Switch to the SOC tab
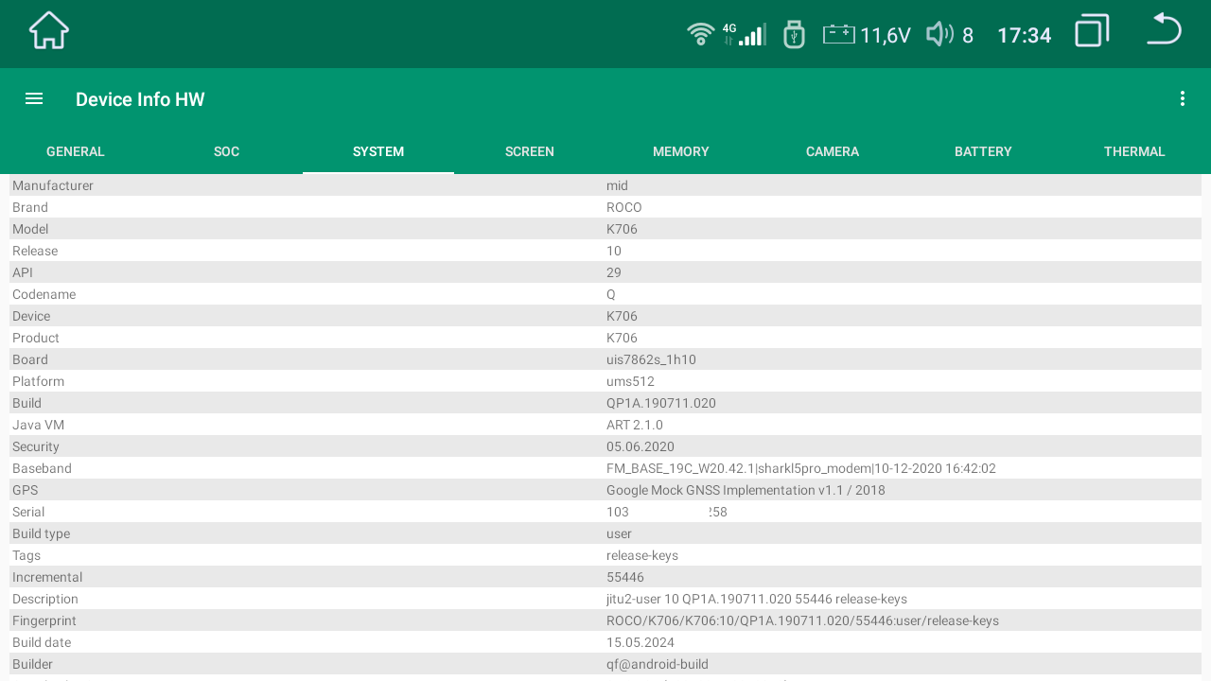This screenshot has width=1211, height=681. pyautogui.click(x=227, y=151)
